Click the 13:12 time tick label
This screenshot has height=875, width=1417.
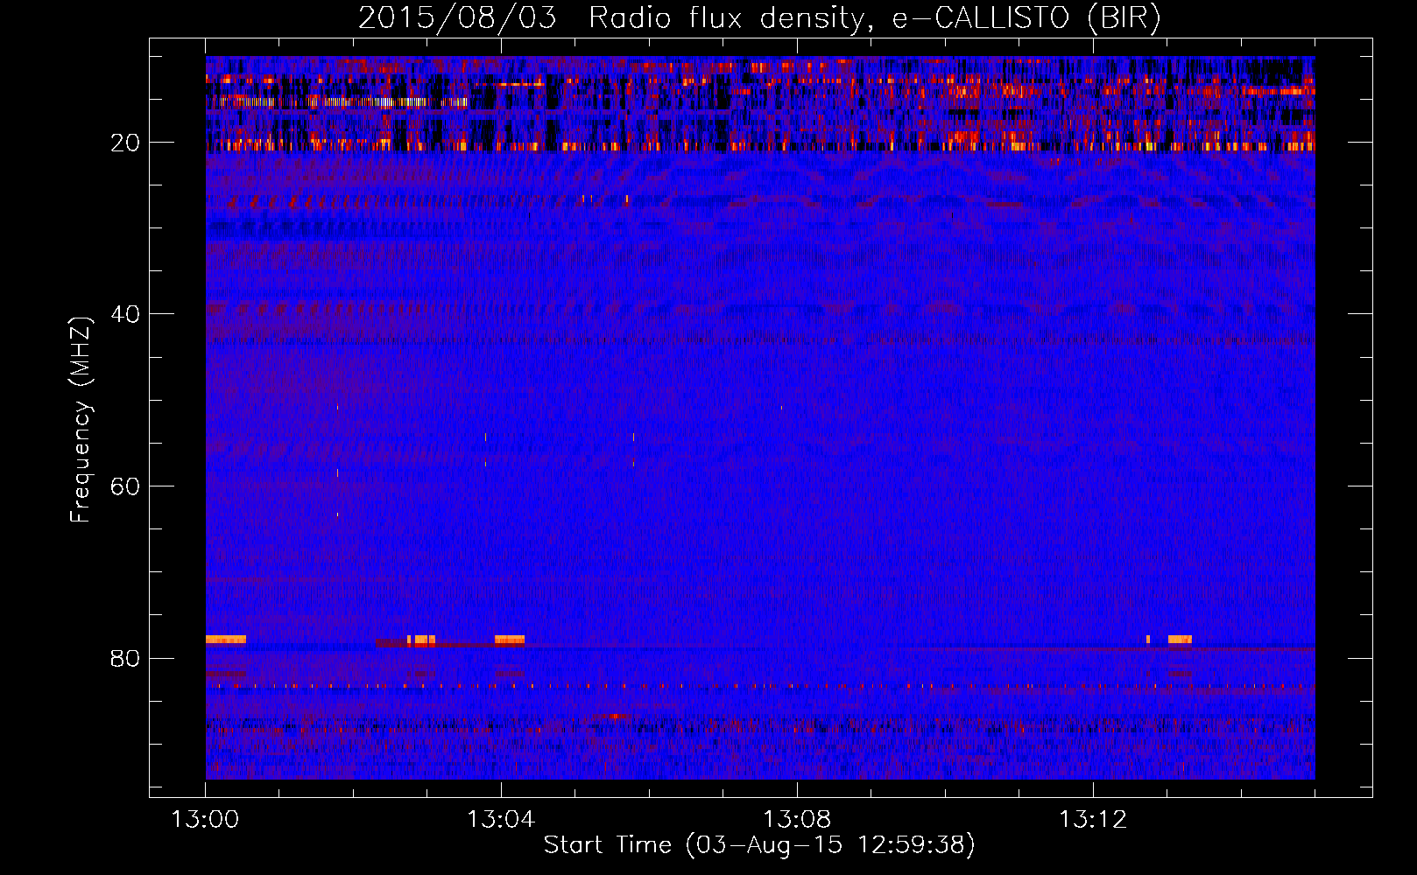[1093, 820]
